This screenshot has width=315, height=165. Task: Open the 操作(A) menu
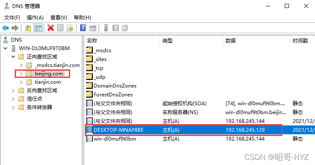(35, 18)
